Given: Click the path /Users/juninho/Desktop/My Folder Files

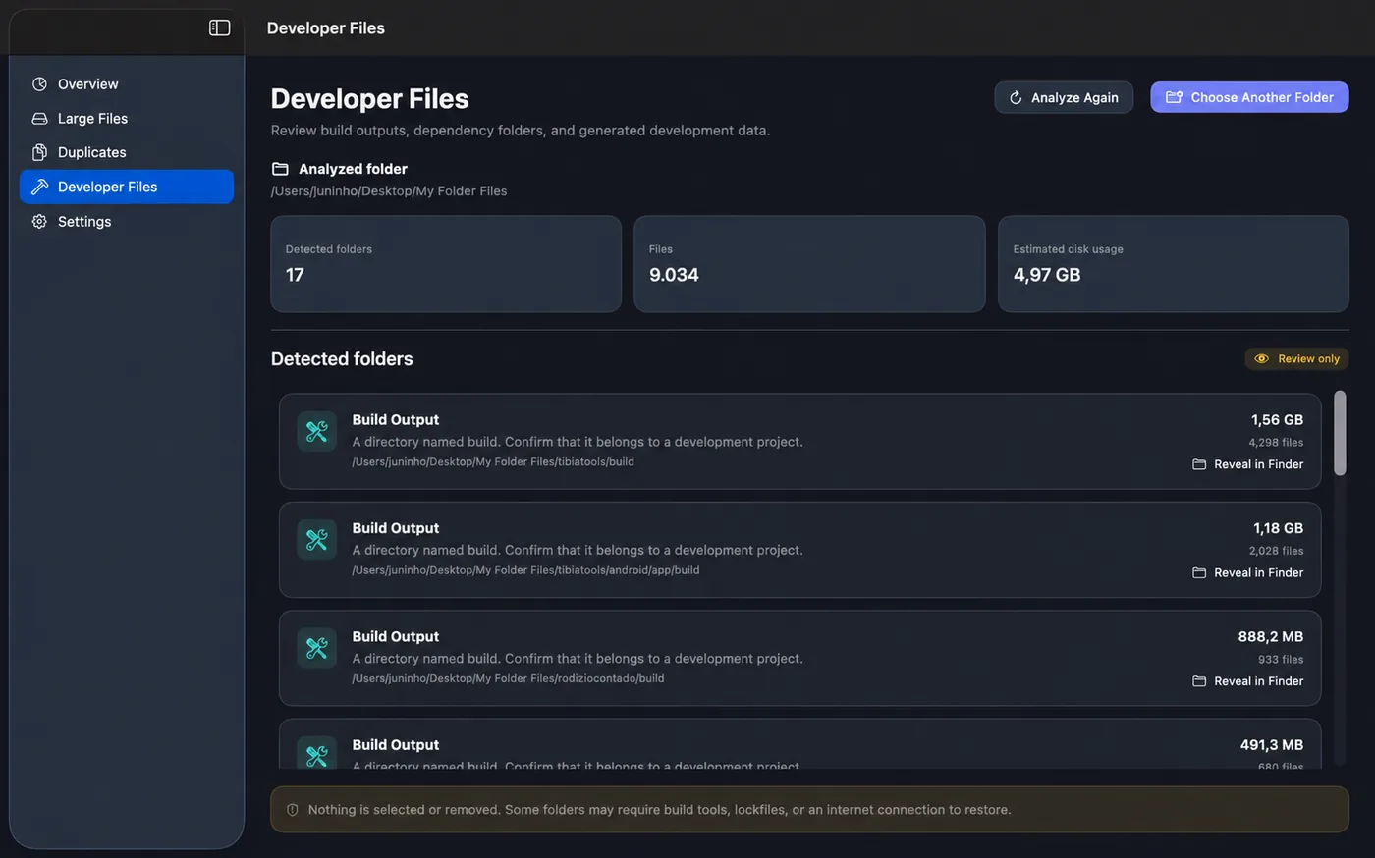Looking at the screenshot, I should pos(389,191).
